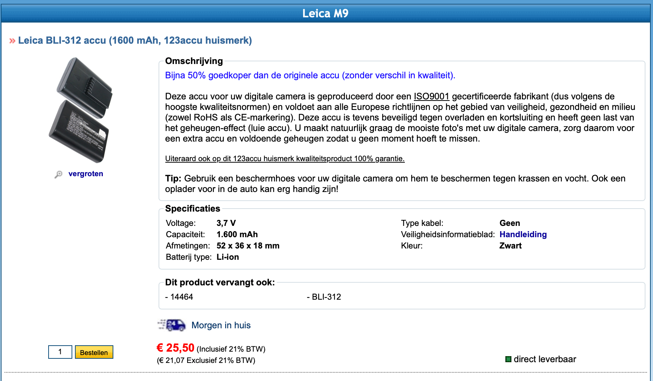The height and width of the screenshot is (381, 653).
Task: Focus the order quantity input field
Action: 60,352
